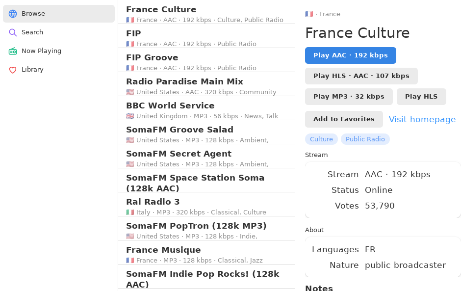Click French flag beside France Culture row
Screen dimensions: 461x291
[x=130, y=20]
